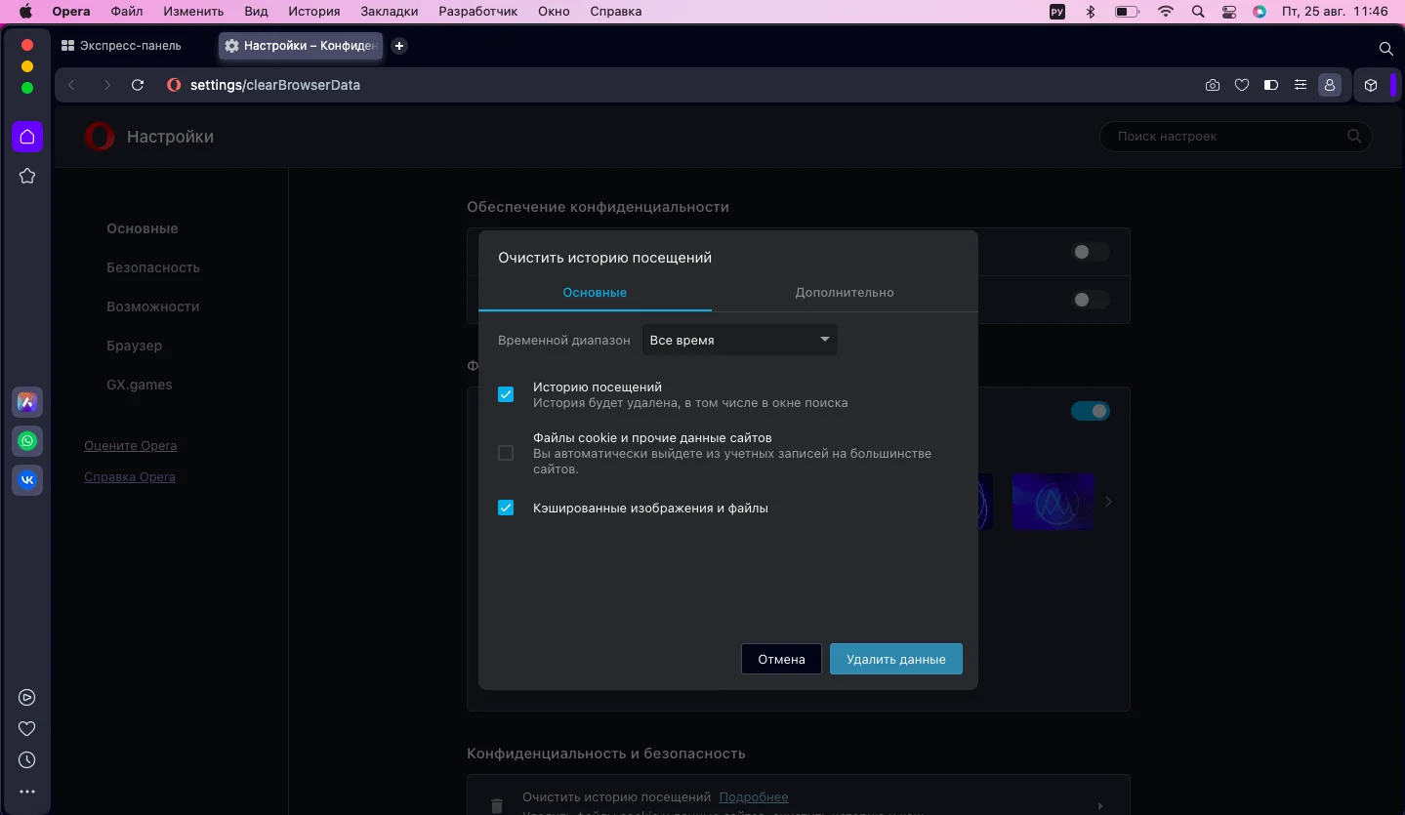Click the Aria AI sidebar icon
The width and height of the screenshot is (1405, 815).
click(x=27, y=402)
